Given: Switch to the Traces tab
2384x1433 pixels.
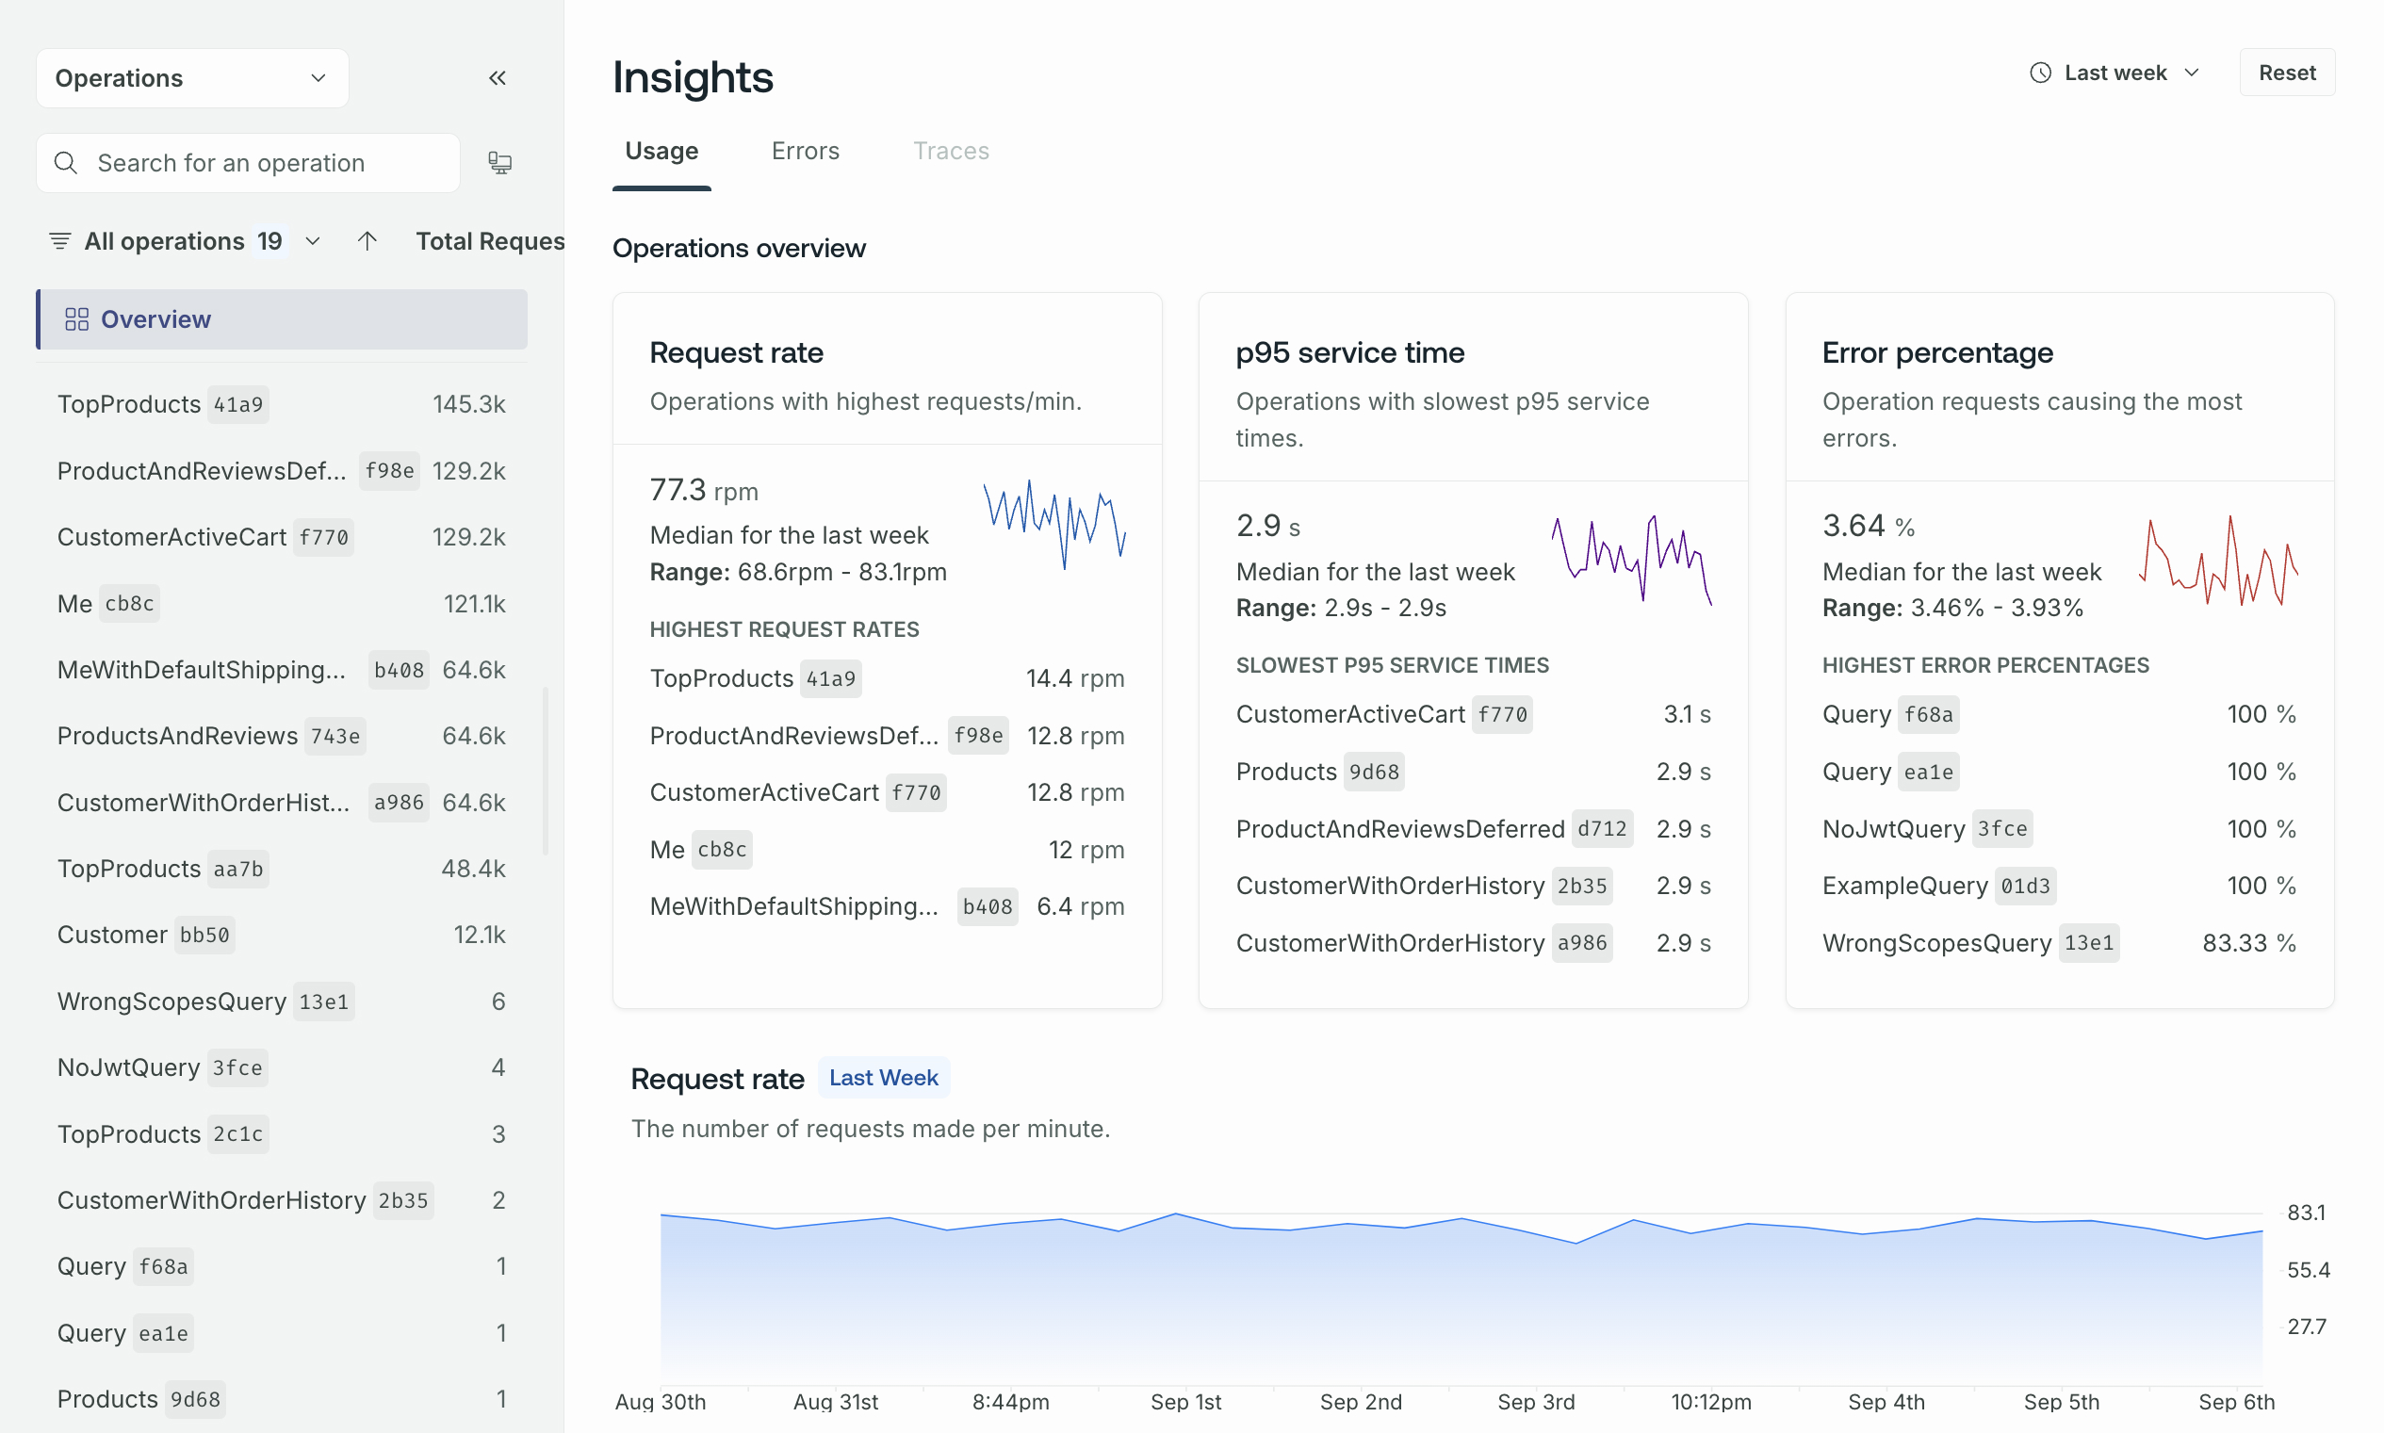Looking at the screenshot, I should tap(951, 151).
